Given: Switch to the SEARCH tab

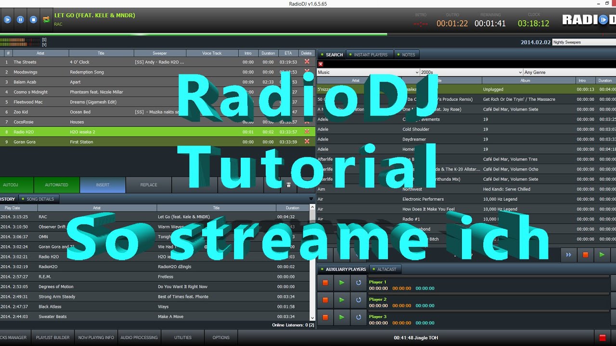Looking at the screenshot, I should (331, 55).
